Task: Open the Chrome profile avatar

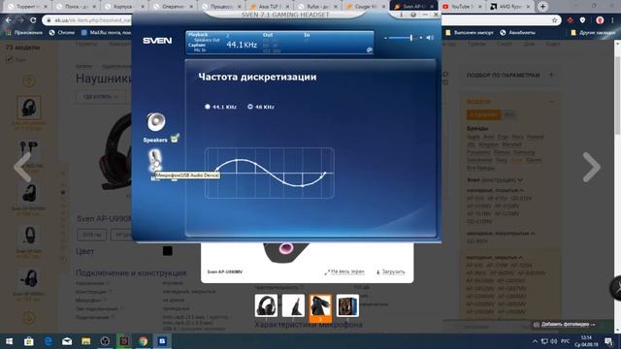Action: [x=600, y=20]
